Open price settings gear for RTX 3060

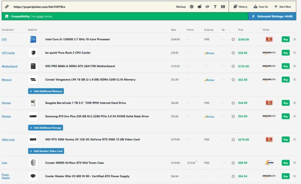[x=233, y=140]
